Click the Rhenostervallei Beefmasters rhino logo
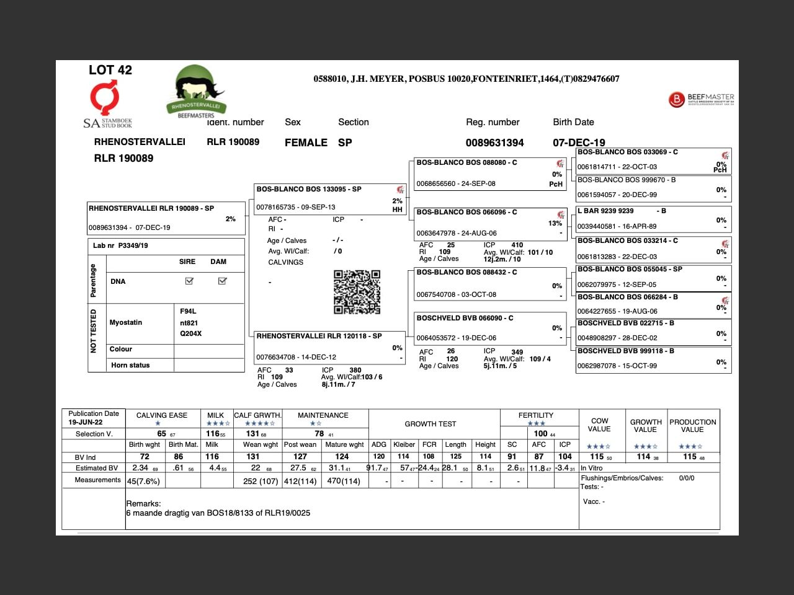This screenshot has height=595, width=794. tap(195, 91)
